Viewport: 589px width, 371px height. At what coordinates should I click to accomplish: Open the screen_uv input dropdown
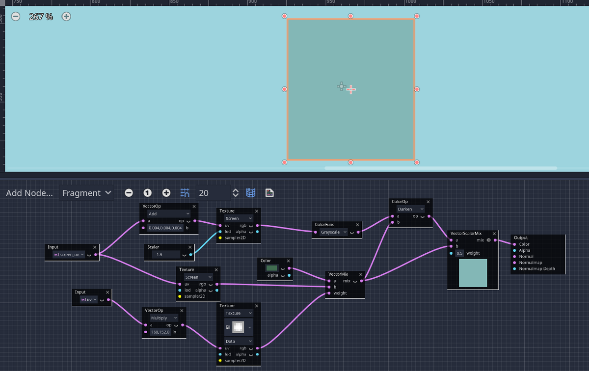(x=69, y=255)
